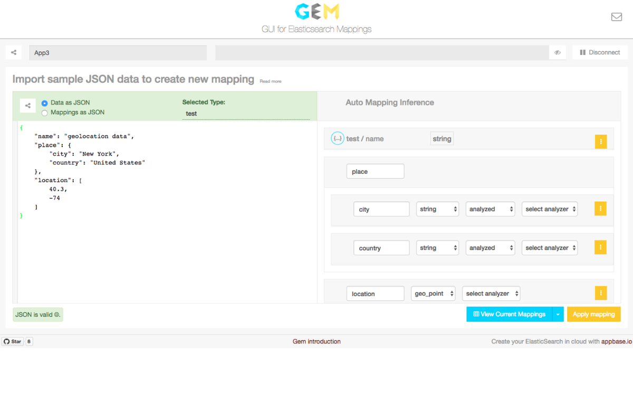Open options menu for test / name row
Viewport: 633px width, 396px height.
(x=601, y=142)
